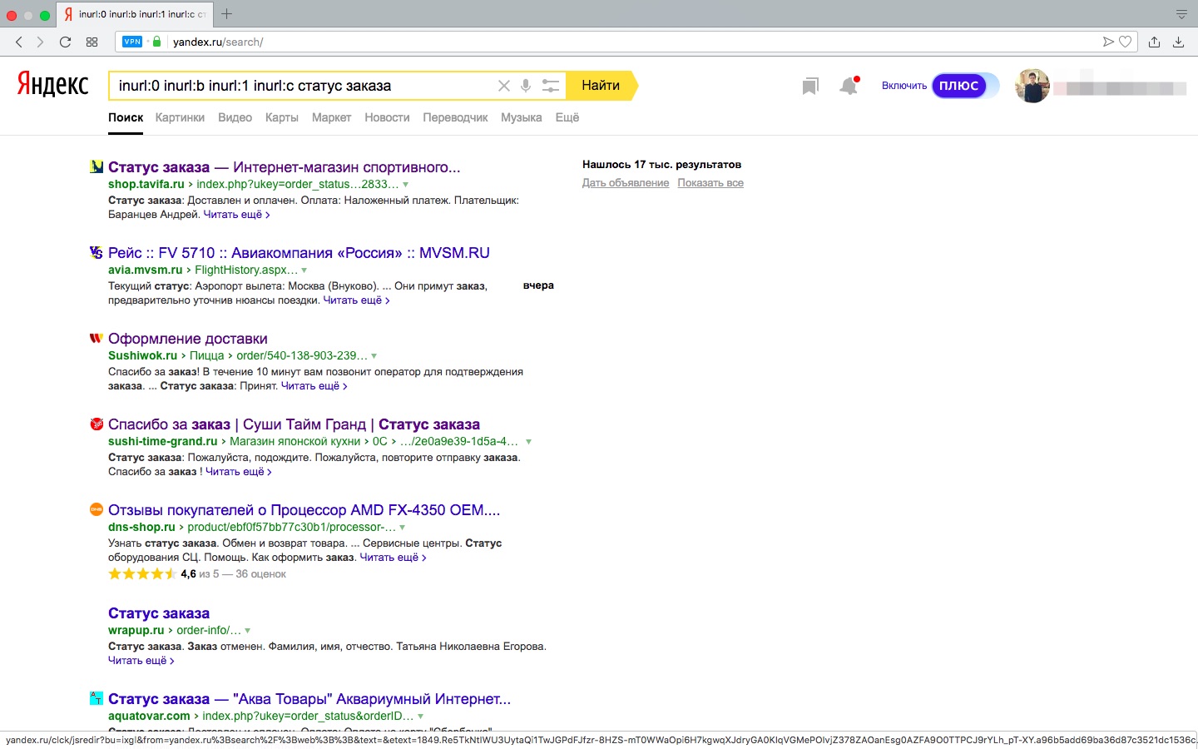Image resolution: width=1198 pixels, height=749 pixels.
Task: Open the shop.tavifa.ru Статус заказа result
Action: coord(284,167)
